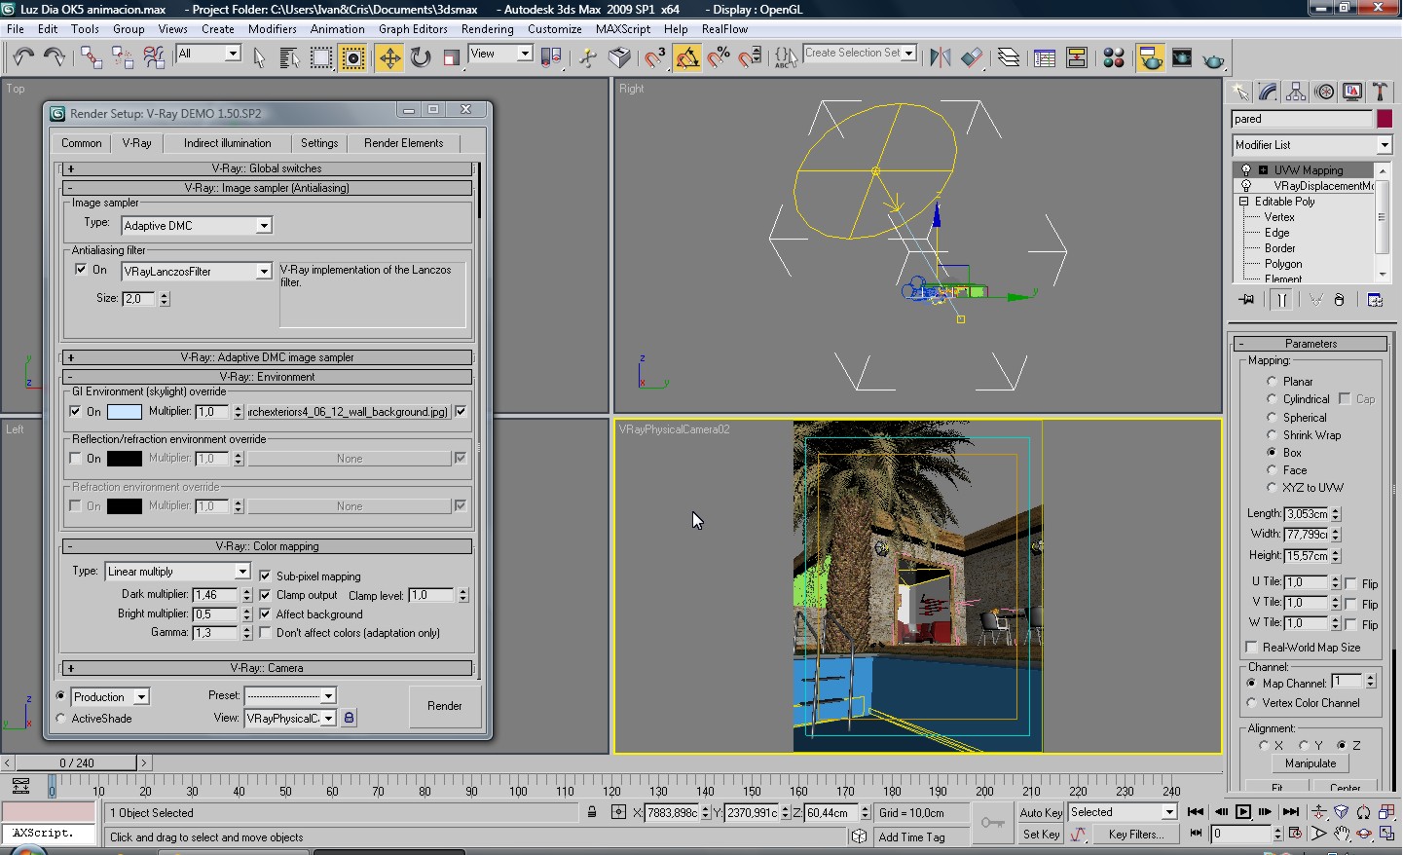Click the Select and Link tool
This screenshot has height=855, width=1403.
click(91, 58)
